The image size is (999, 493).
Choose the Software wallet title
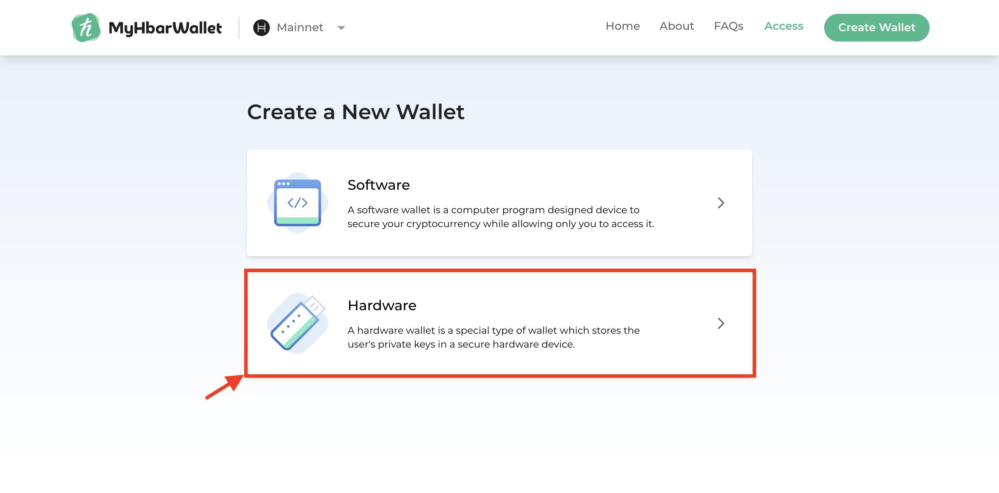coord(378,185)
